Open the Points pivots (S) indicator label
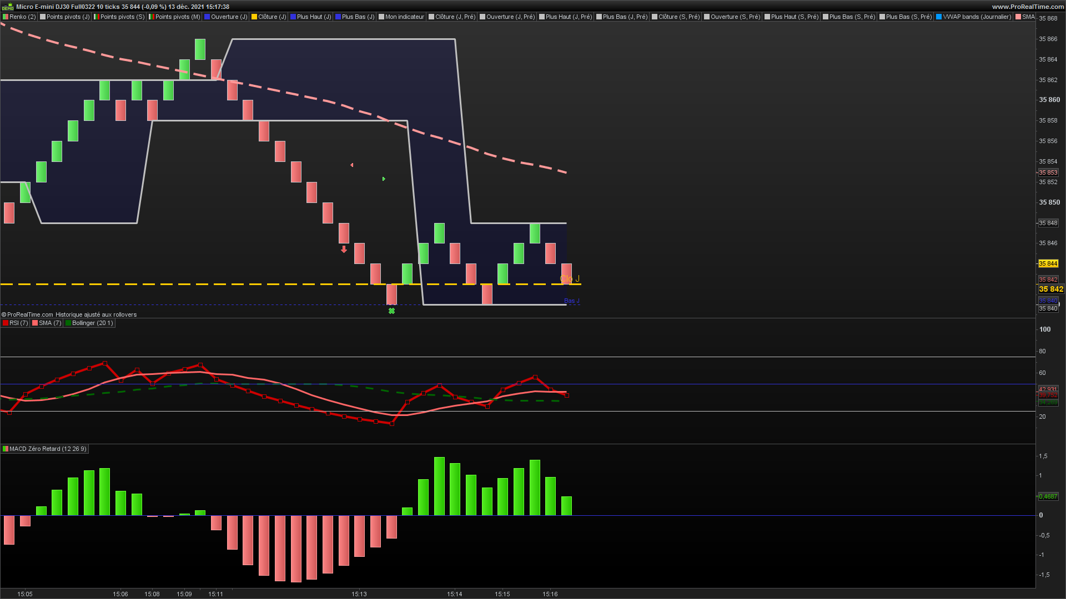Screen dimensions: 1066x599 [x=122, y=17]
